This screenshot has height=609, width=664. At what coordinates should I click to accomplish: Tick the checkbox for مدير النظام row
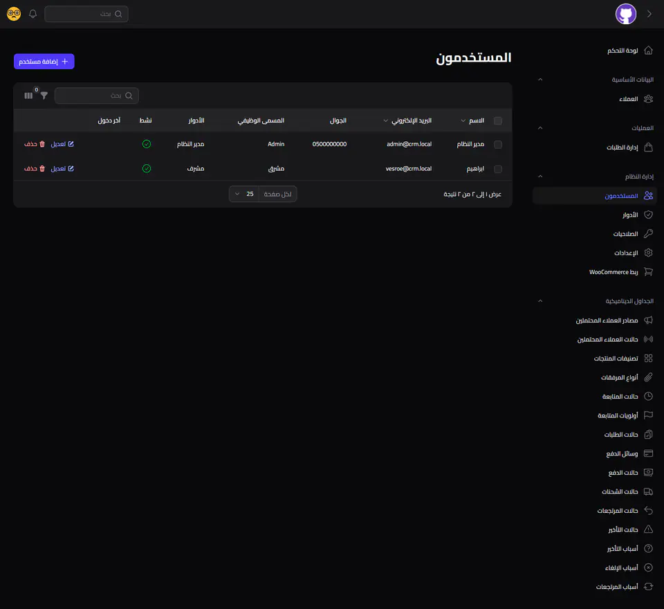498,145
